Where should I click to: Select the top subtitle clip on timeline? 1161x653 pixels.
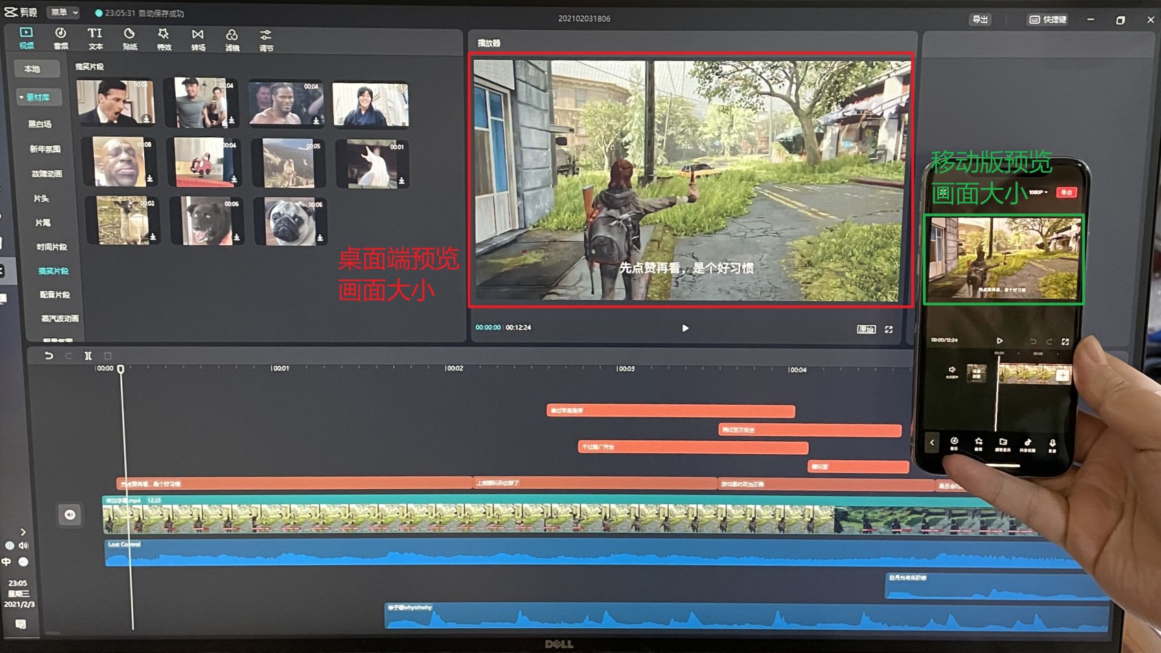click(x=671, y=411)
